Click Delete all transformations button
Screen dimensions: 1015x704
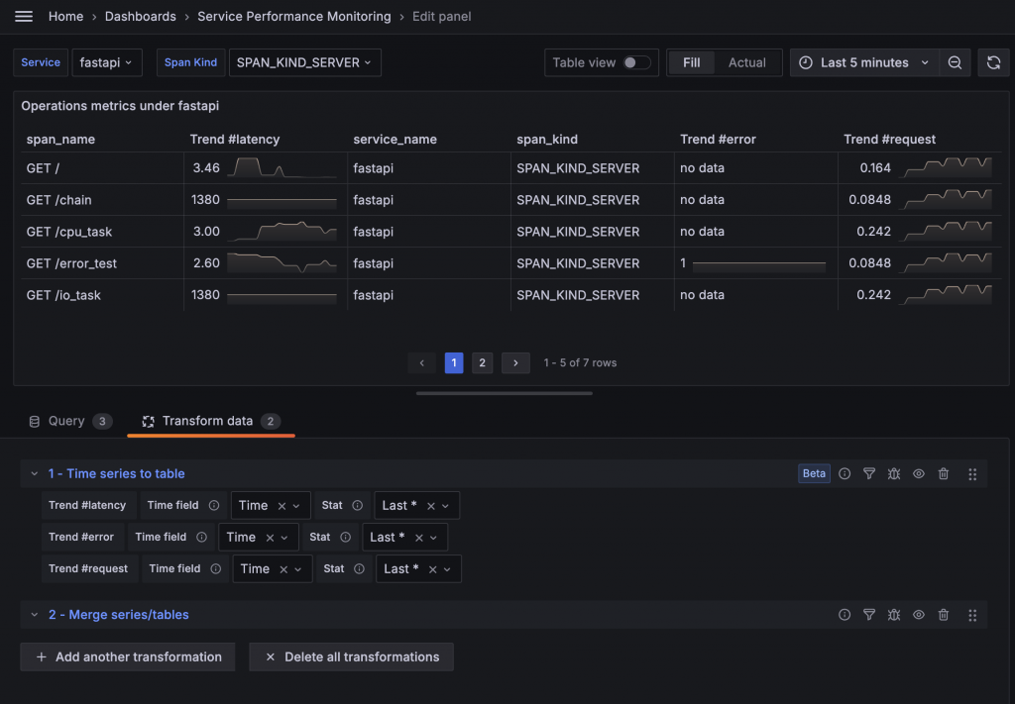[x=352, y=656]
